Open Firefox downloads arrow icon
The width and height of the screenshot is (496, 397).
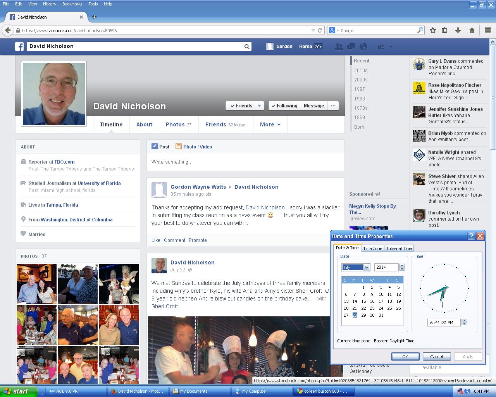point(458,30)
